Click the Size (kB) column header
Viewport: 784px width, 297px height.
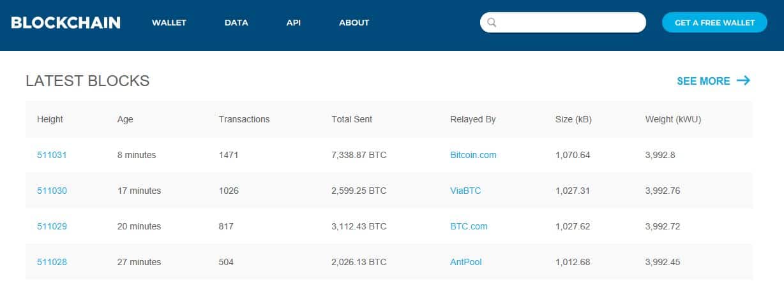(x=573, y=119)
